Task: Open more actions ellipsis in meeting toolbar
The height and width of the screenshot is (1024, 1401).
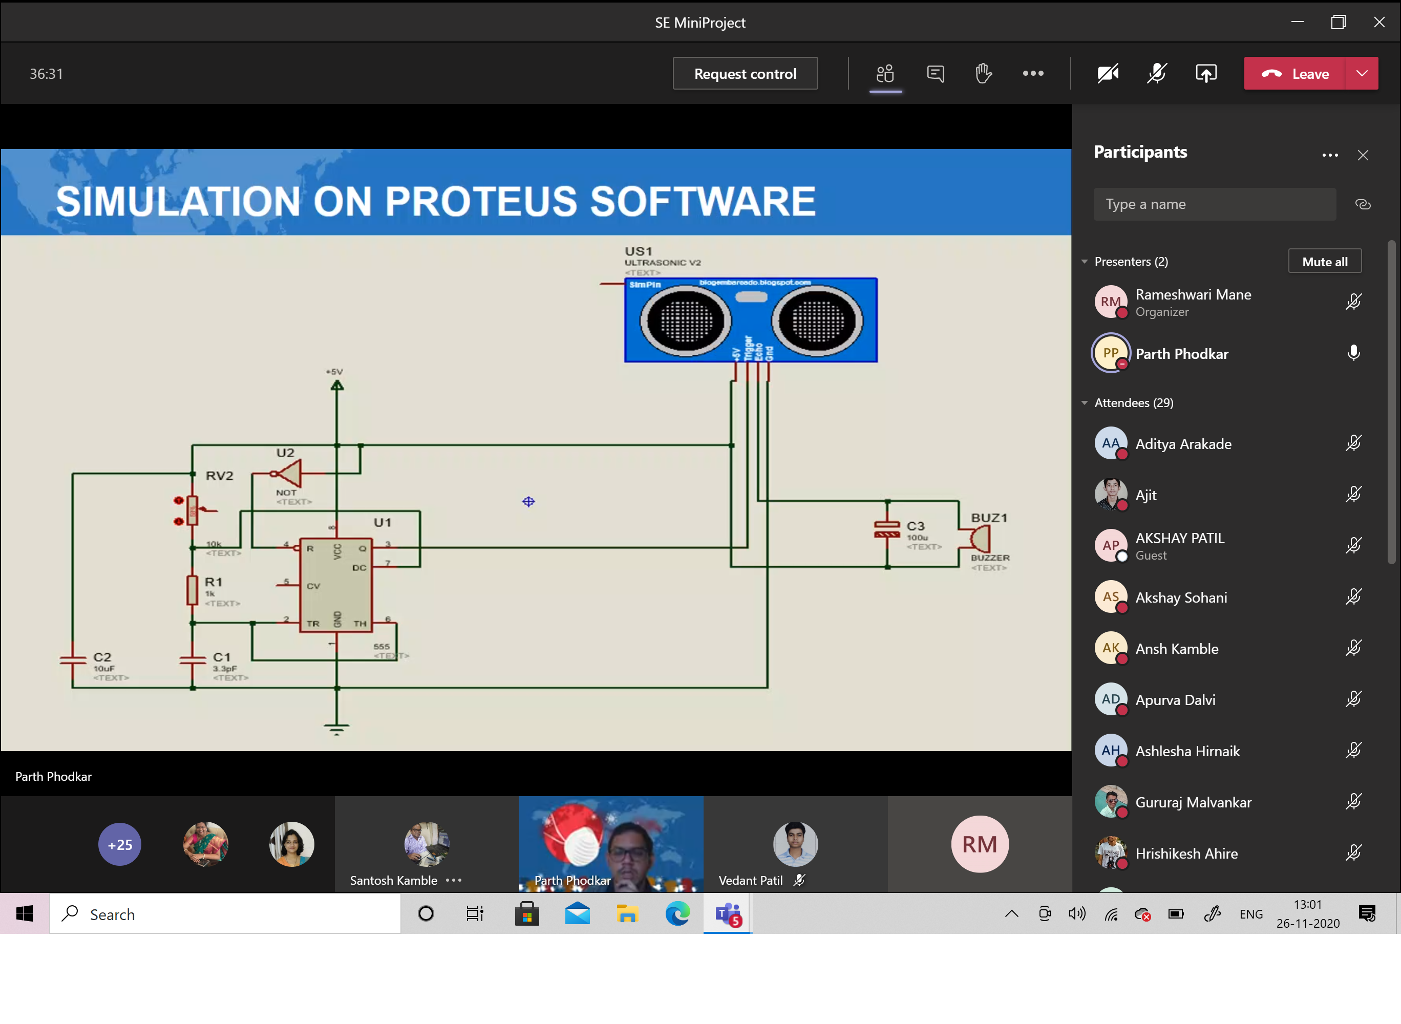Action: [1033, 74]
